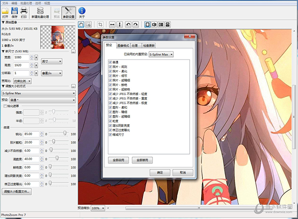Switch to single preview layout
The width and height of the screenshot is (298, 219).
point(148,24)
